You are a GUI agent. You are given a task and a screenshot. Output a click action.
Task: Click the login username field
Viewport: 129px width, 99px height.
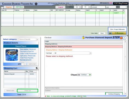click(x=98, y=7)
